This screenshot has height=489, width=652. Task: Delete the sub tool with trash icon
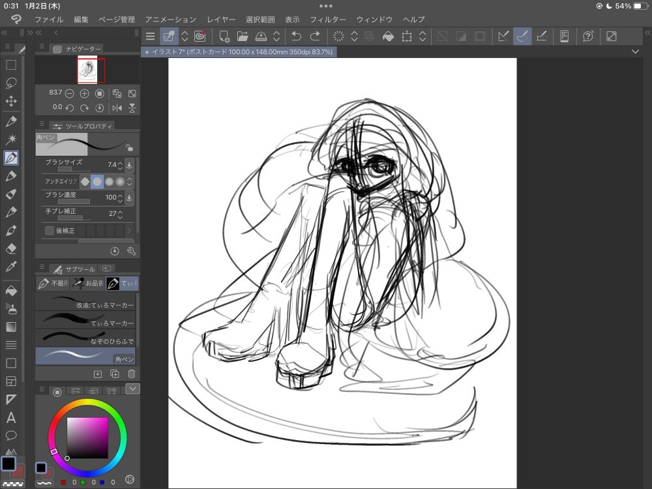[131, 374]
